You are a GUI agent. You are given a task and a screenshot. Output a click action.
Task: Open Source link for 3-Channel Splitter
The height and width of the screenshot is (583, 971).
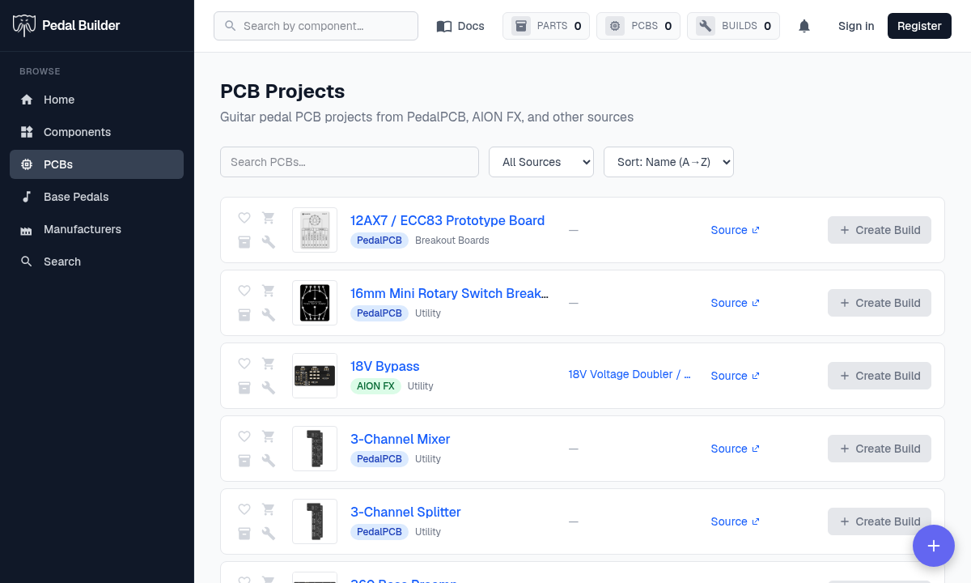tap(735, 521)
